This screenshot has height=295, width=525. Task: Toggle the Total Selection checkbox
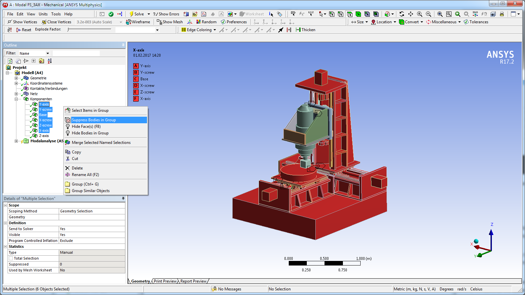click(11, 258)
